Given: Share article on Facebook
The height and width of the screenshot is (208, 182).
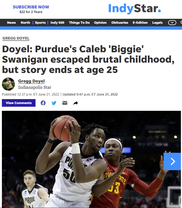Looking at the screenshot, I should pos(43,103).
